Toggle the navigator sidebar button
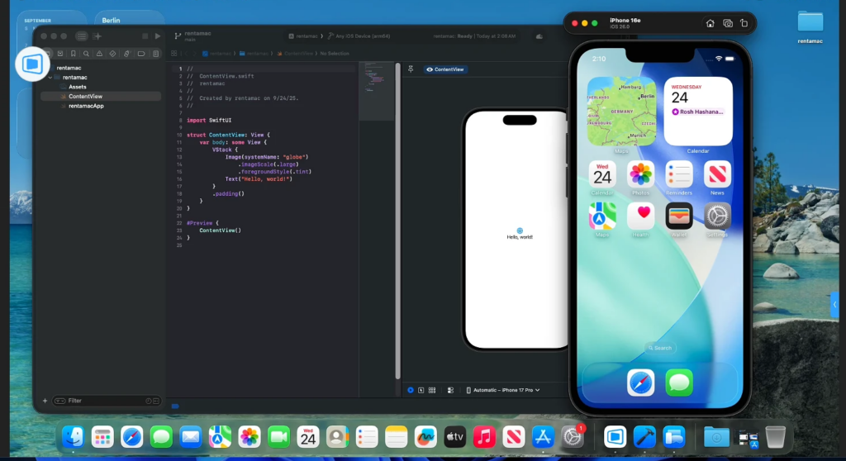Viewport: 846px width, 461px height. click(x=81, y=36)
